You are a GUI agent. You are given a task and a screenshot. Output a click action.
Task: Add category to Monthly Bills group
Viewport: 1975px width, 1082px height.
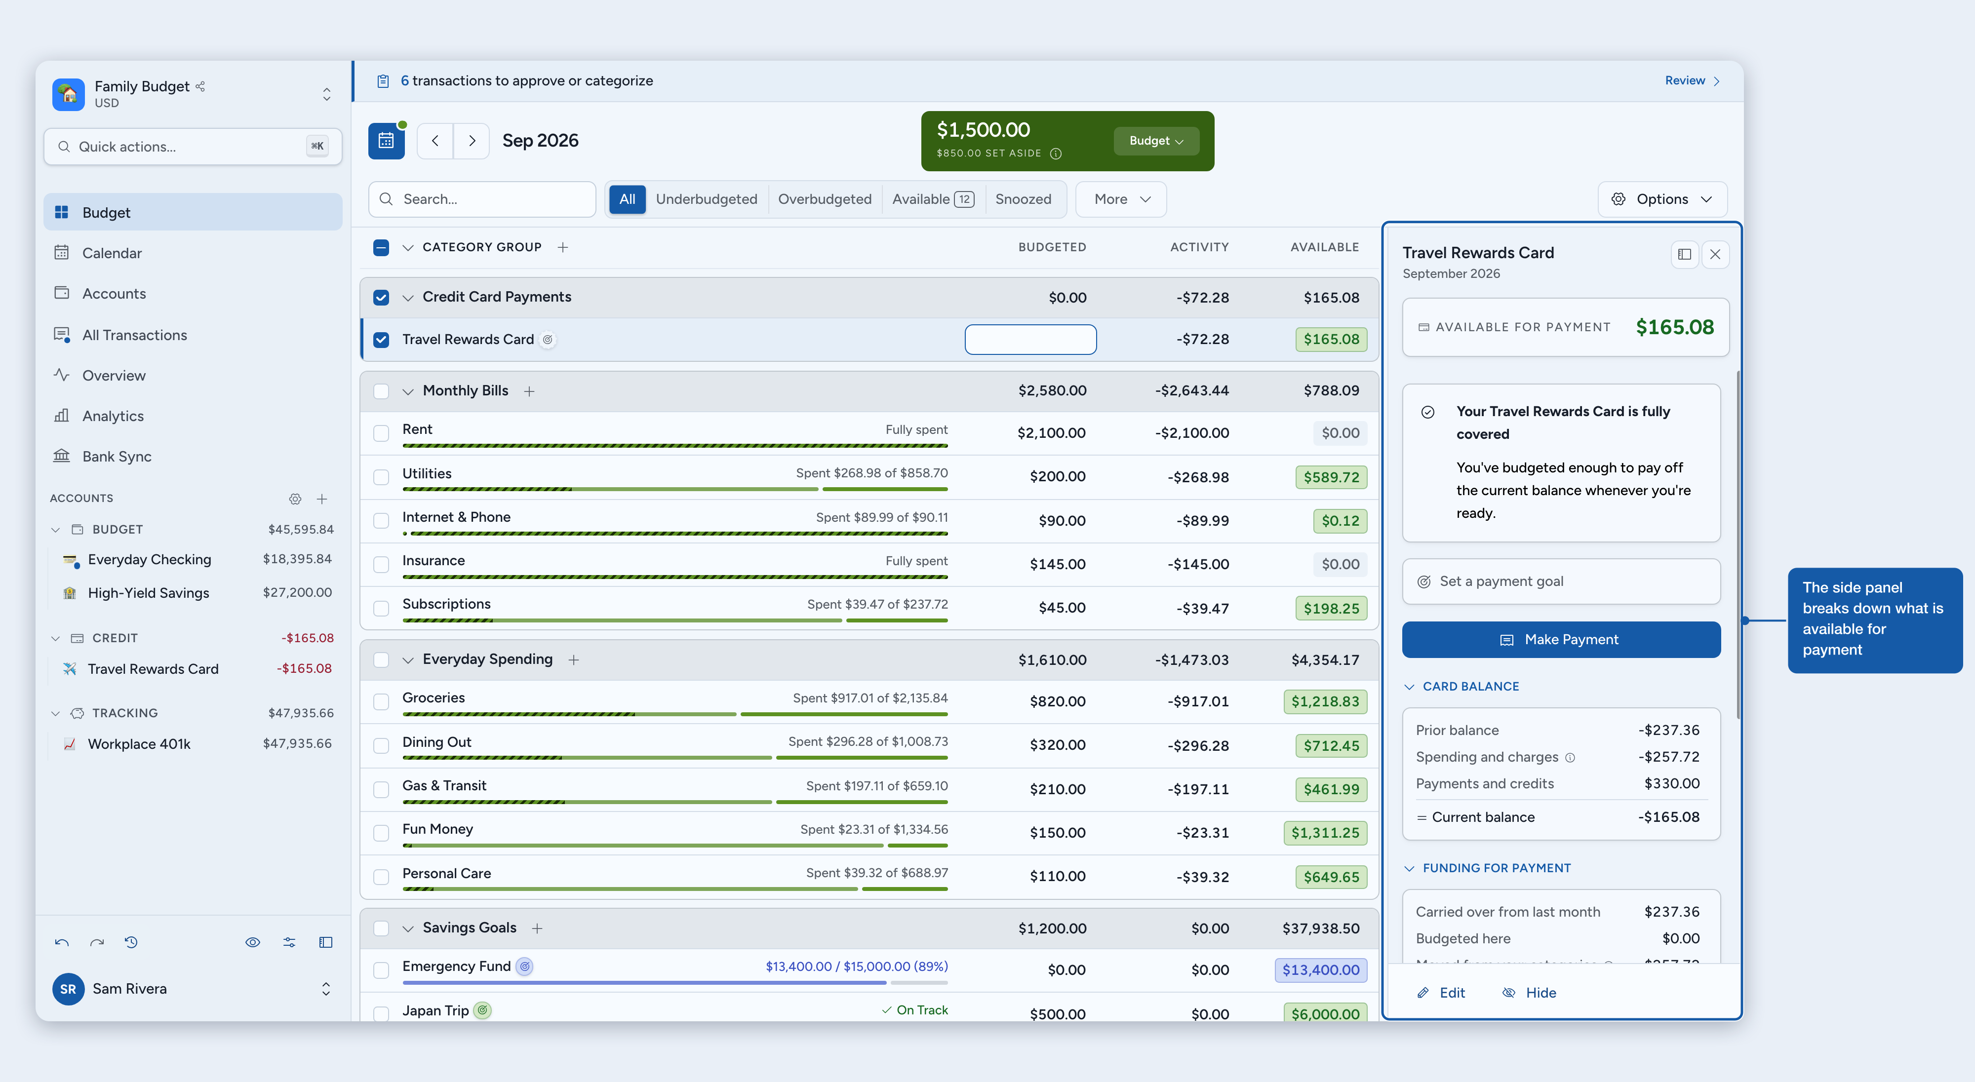tap(529, 391)
